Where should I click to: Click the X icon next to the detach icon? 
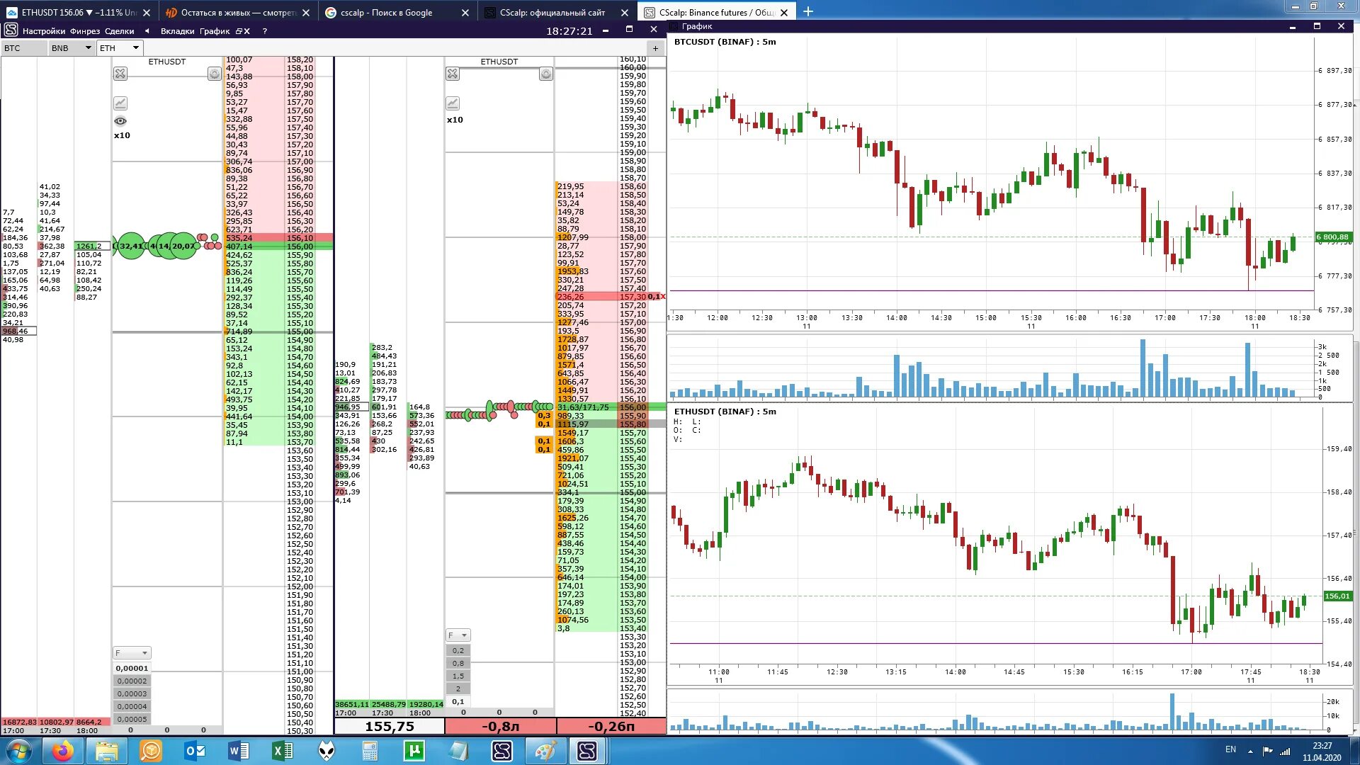246,31
